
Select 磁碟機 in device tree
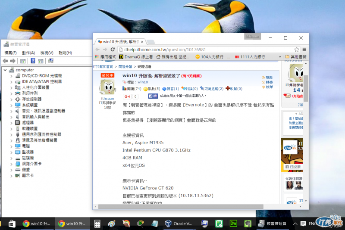(x=28, y=158)
